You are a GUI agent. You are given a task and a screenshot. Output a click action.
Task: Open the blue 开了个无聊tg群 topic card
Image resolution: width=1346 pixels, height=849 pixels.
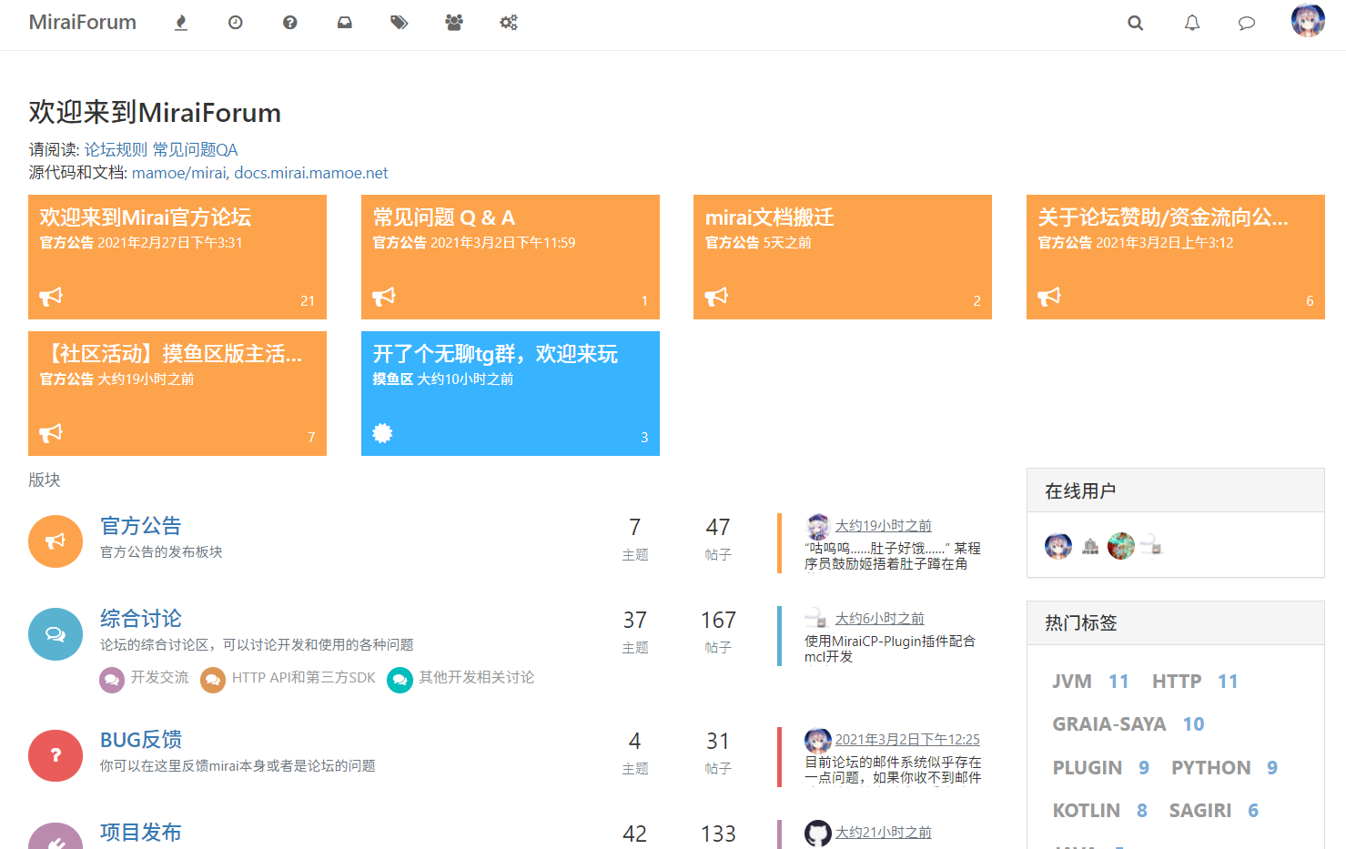click(510, 393)
